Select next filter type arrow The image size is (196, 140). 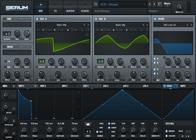[x=191, y=25]
